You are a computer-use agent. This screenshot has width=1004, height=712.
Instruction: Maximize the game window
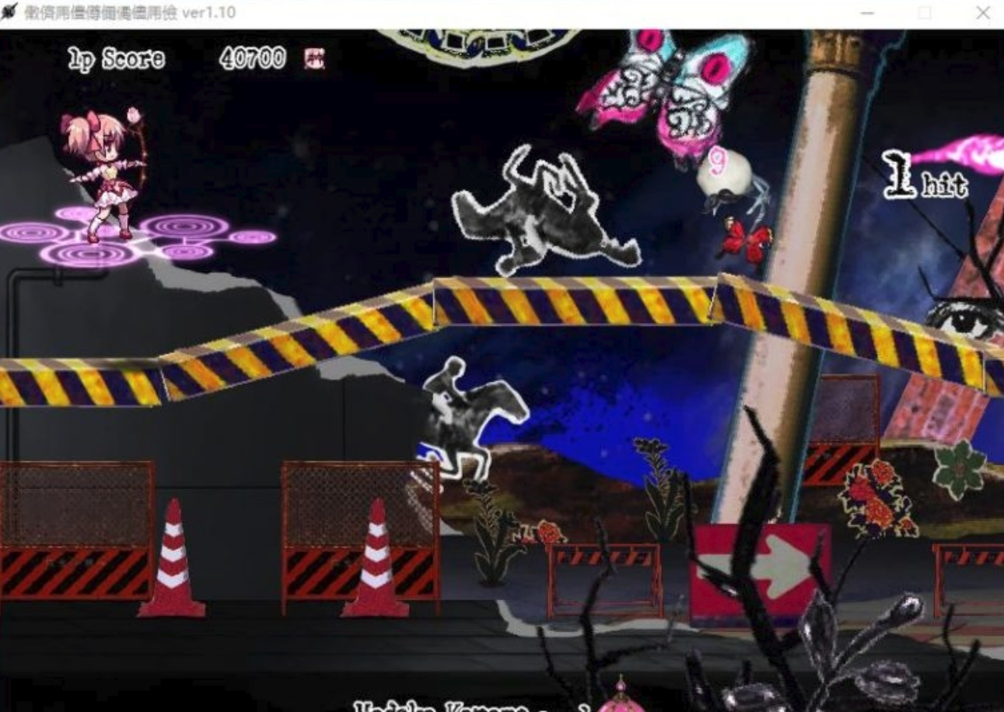[925, 13]
